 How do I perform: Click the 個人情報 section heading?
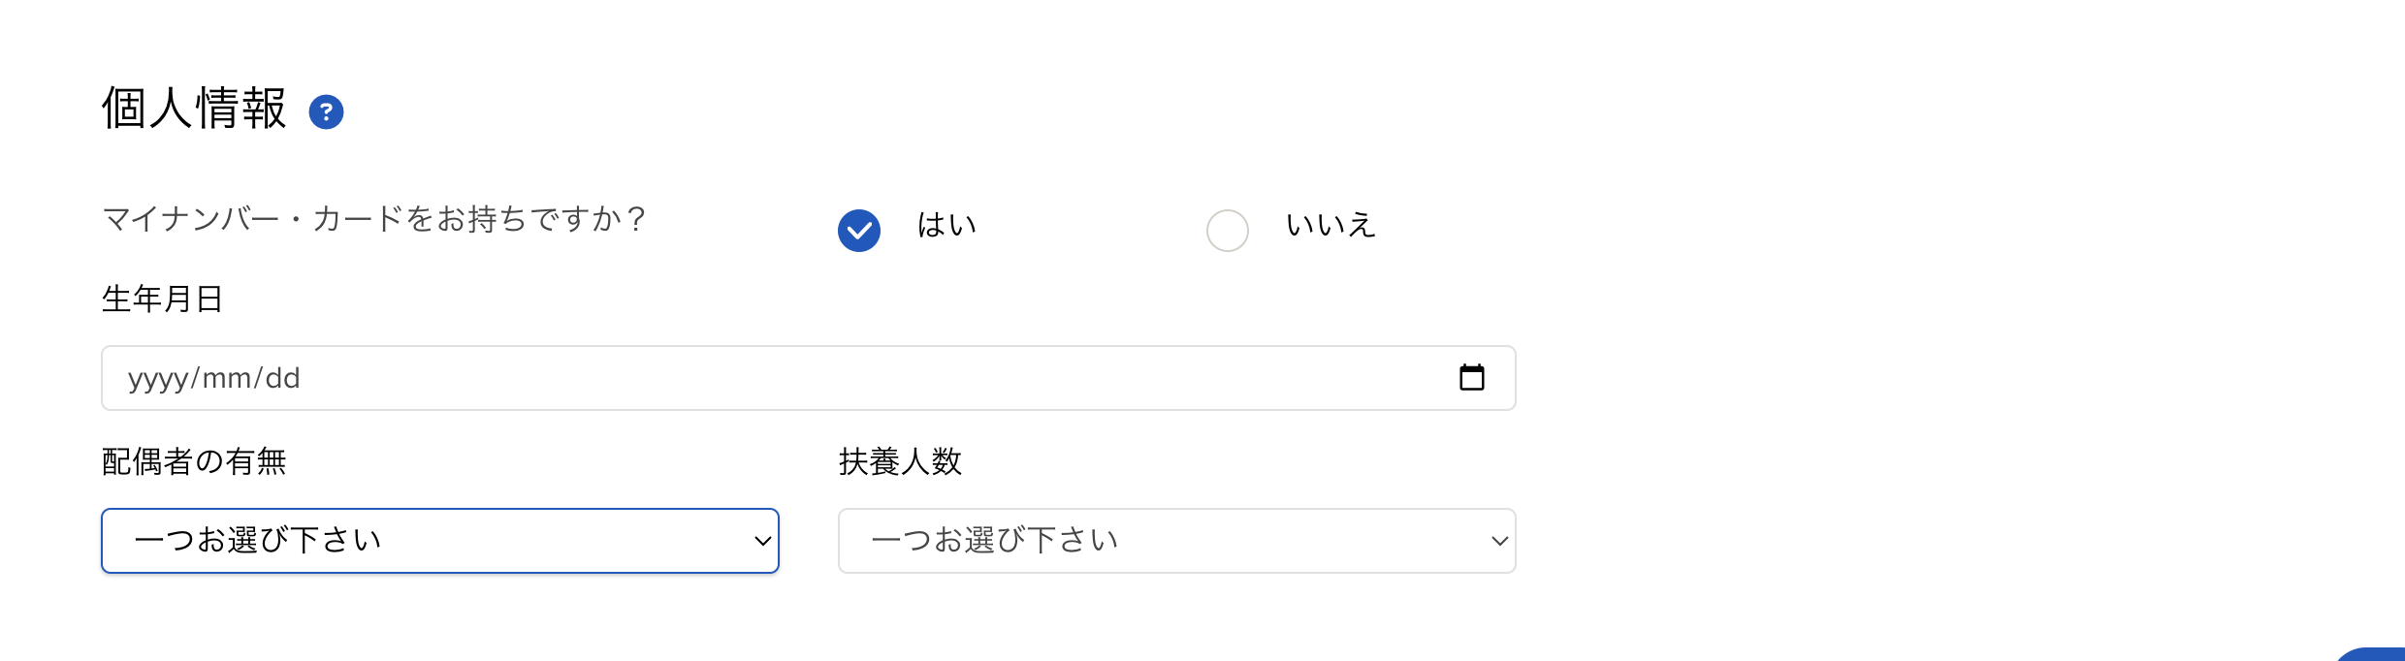point(194,109)
